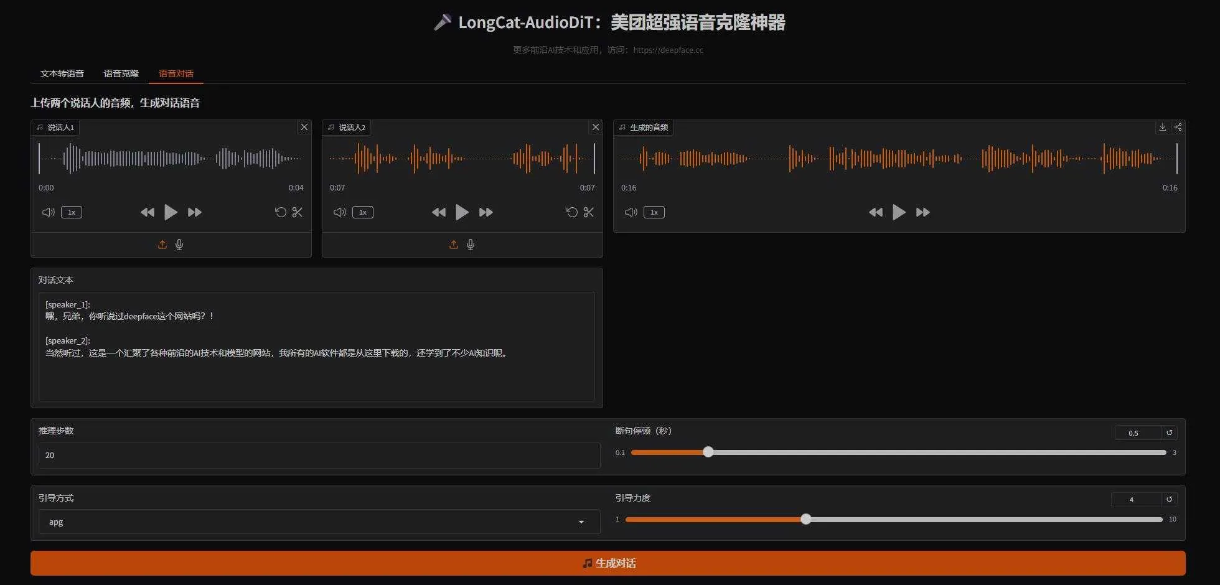Viewport: 1220px width, 585px height.
Task: Upload an audio file for 说话人1
Action: (x=162, y=244)
